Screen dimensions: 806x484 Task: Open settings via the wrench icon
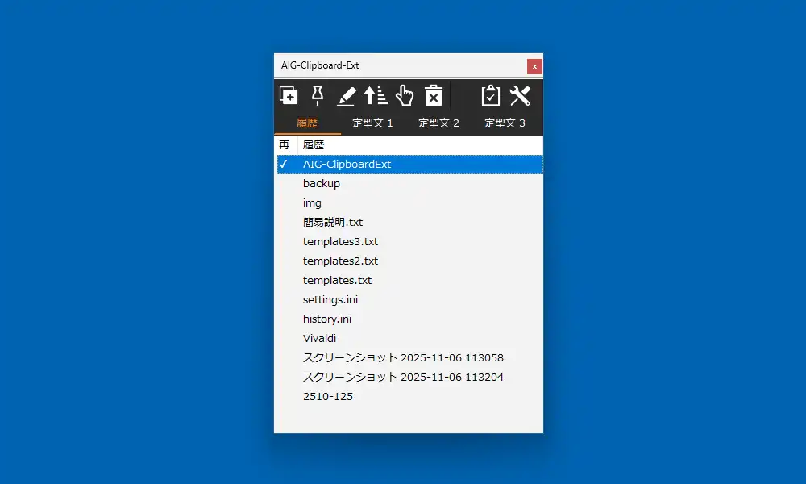(521, 95)
